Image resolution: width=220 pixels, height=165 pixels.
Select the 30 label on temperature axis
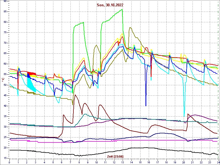[x=5, y=127]
